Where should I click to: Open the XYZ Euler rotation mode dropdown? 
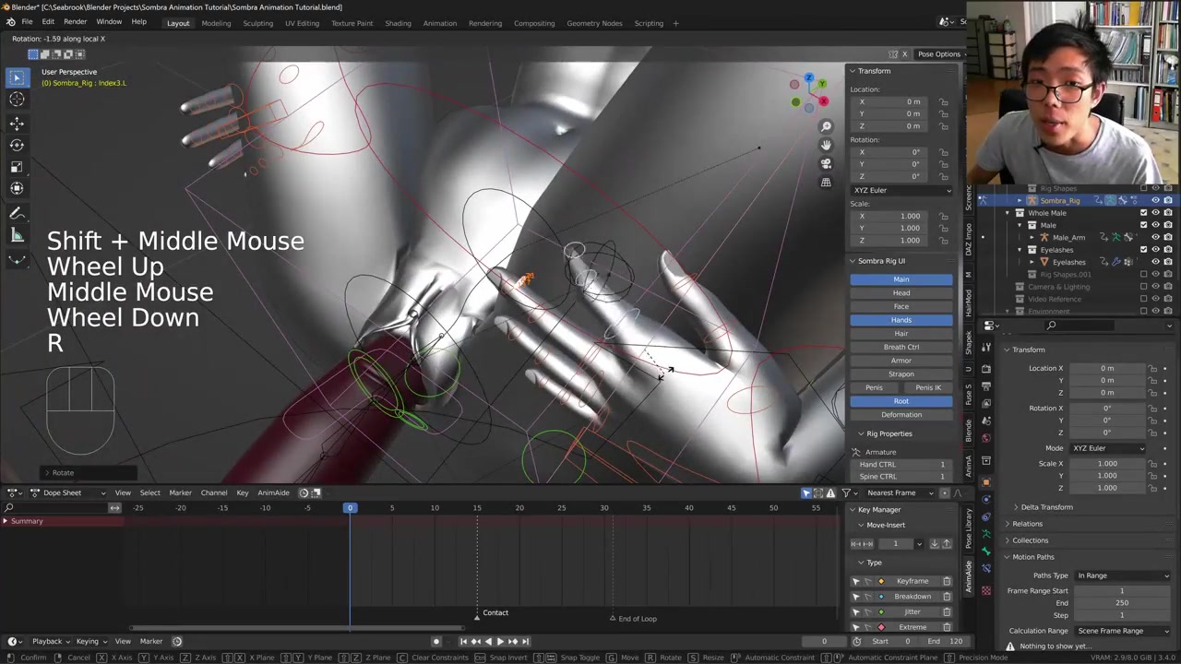(901, 190)
